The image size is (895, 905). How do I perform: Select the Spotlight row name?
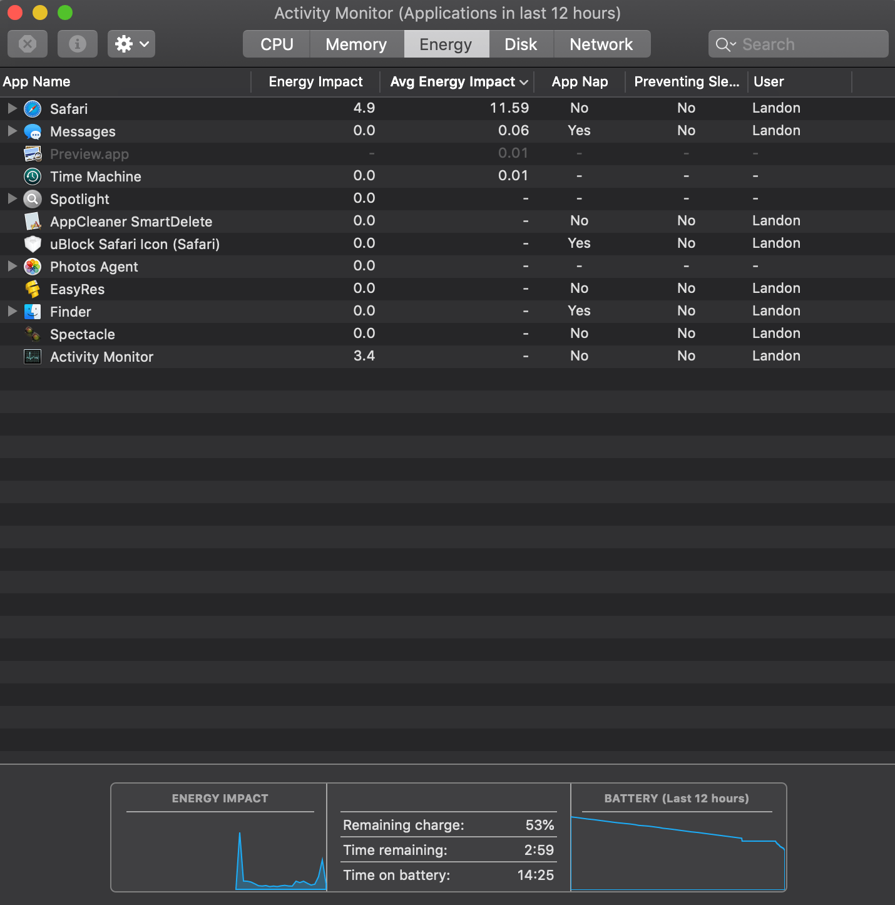pyautogui.click(x=79, y=199)
